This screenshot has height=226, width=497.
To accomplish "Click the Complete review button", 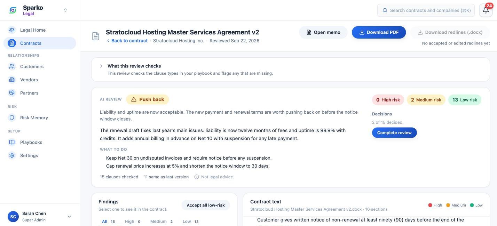I will click(x=394, y=133).
